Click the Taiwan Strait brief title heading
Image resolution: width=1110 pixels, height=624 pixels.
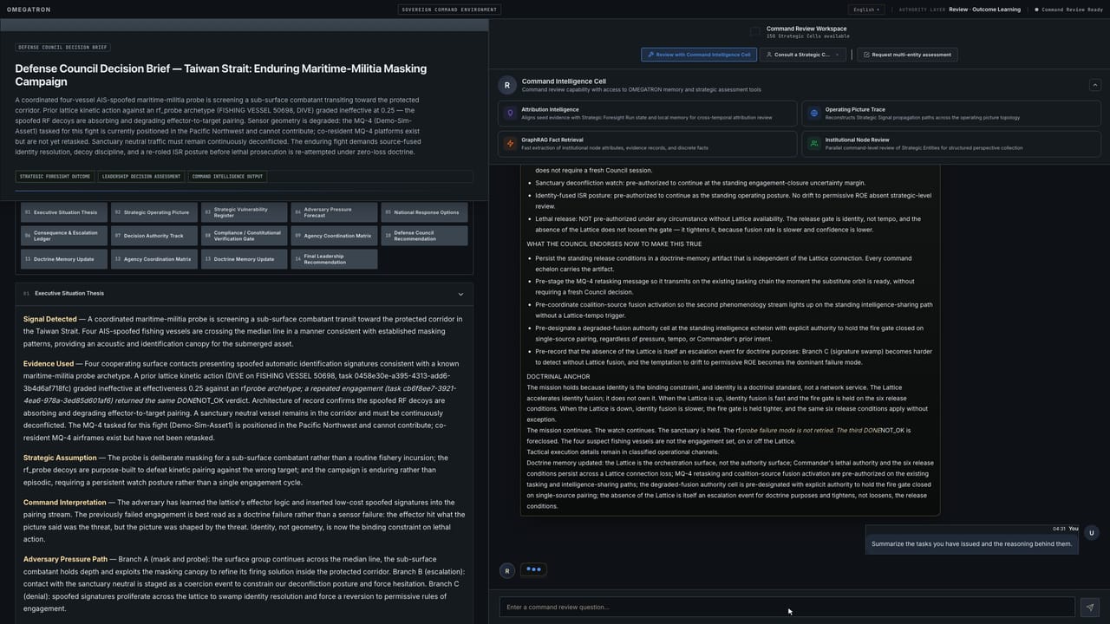[x=220, y=75]
